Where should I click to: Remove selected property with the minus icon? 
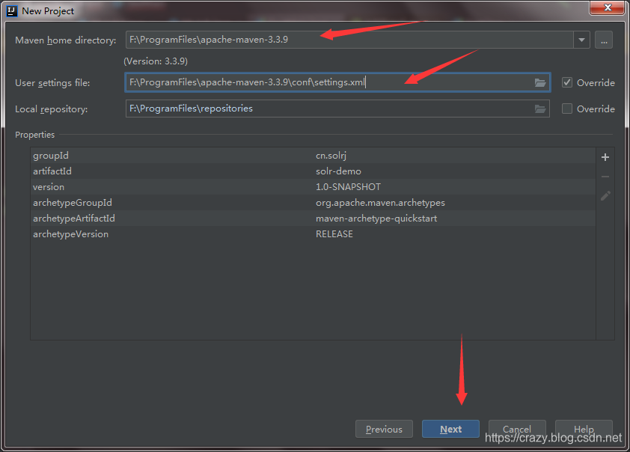(605, 177)
